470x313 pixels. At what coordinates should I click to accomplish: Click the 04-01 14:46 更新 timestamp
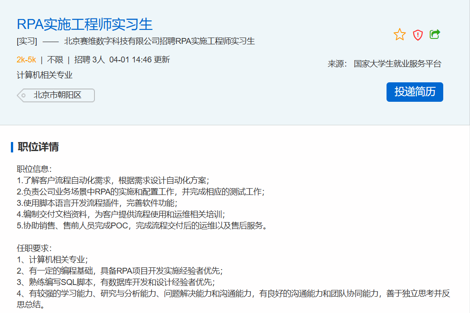tap(139, 60)
